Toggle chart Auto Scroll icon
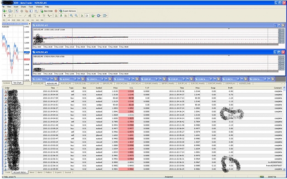 (82, 16)
